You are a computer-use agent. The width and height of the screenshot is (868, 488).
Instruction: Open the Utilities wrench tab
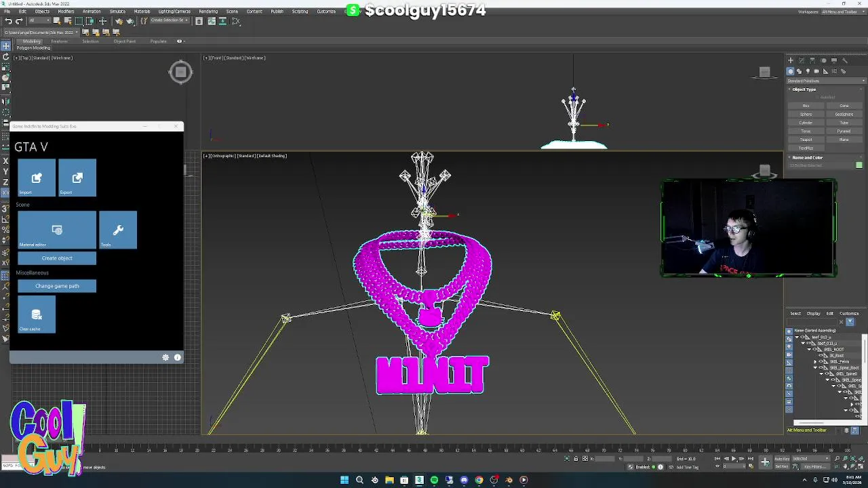tap(845, 60)
